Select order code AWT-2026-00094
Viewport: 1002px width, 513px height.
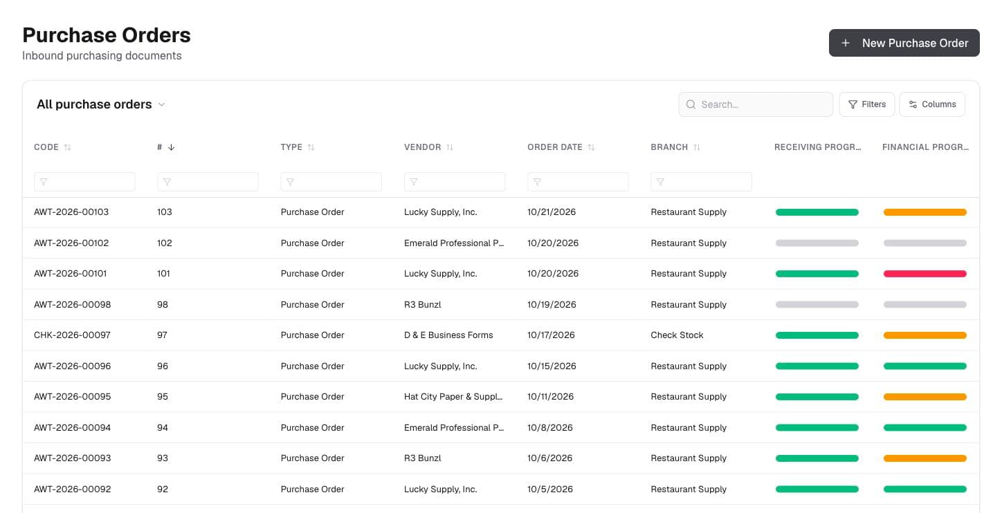tap(72, 427)
